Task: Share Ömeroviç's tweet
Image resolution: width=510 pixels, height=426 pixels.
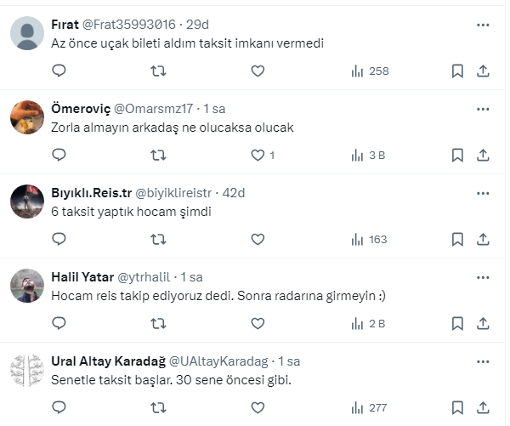Action: point(483,156)
